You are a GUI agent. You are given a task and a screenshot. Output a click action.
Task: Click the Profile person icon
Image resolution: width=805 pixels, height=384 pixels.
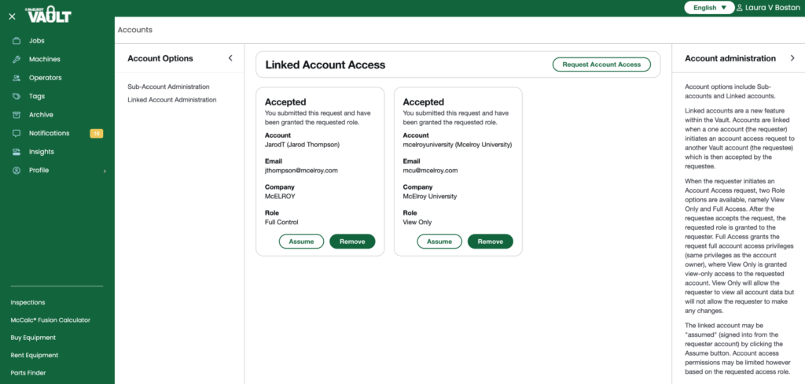click(x=17, y=170)
